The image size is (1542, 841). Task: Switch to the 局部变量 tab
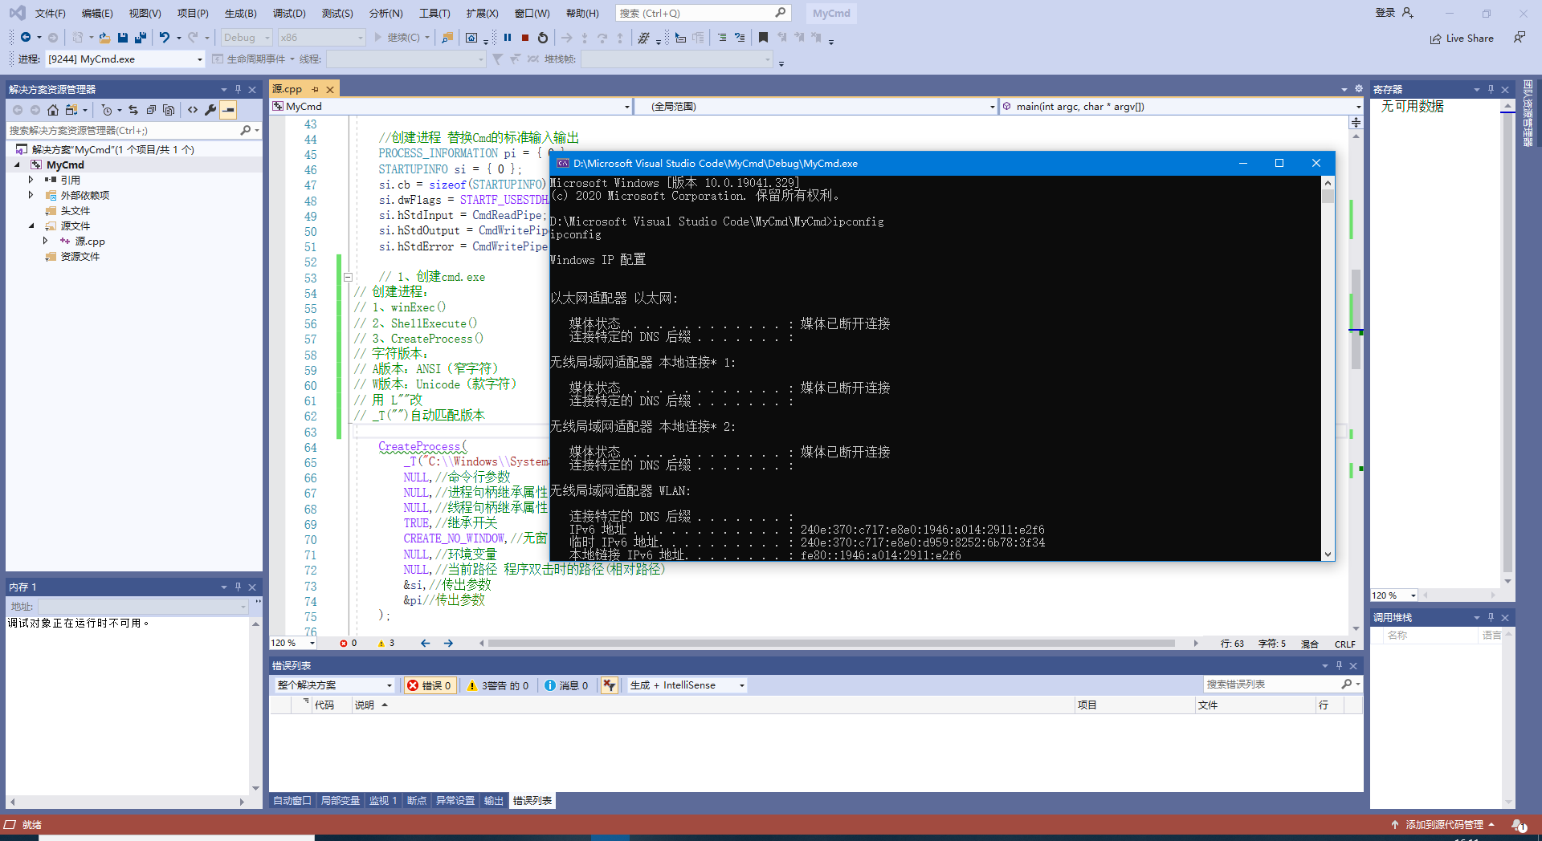coord(341,801)
